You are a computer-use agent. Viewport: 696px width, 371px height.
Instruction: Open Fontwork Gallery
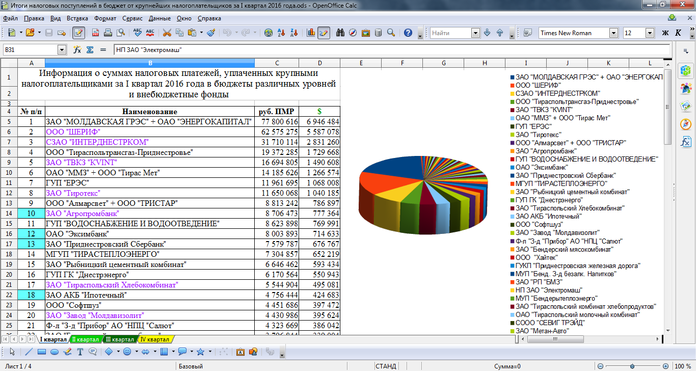point(240,352)
